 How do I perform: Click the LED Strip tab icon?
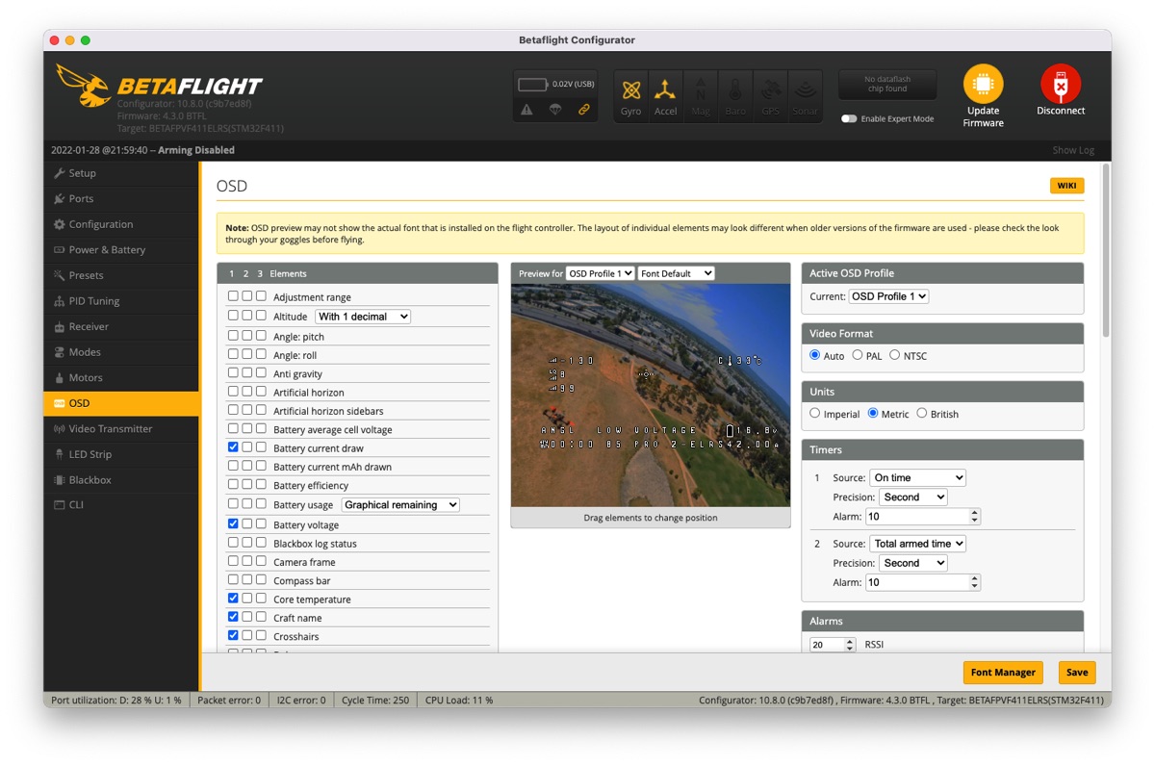(60, 454)
